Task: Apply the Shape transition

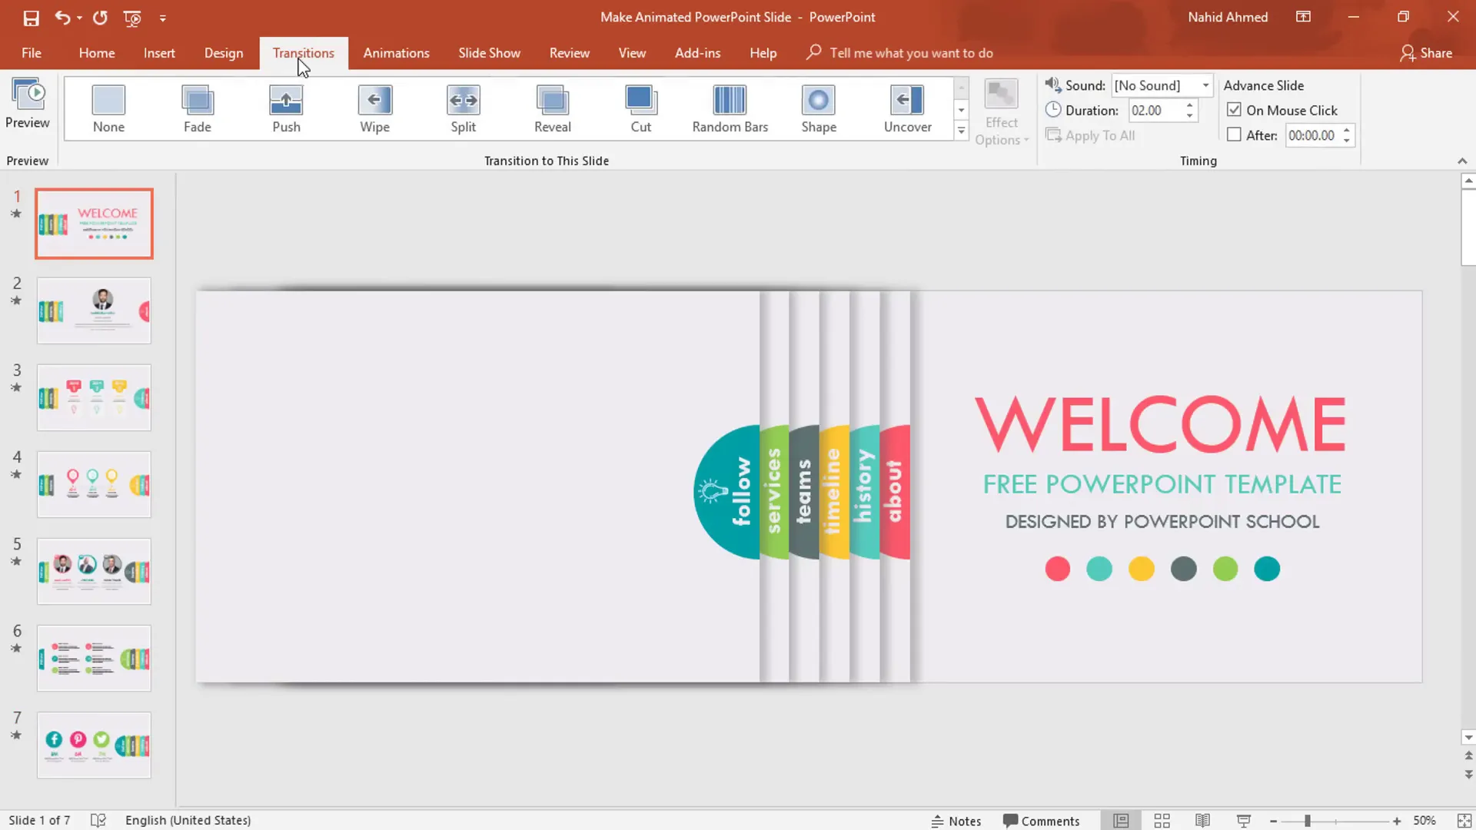Action: pos(819,109)
